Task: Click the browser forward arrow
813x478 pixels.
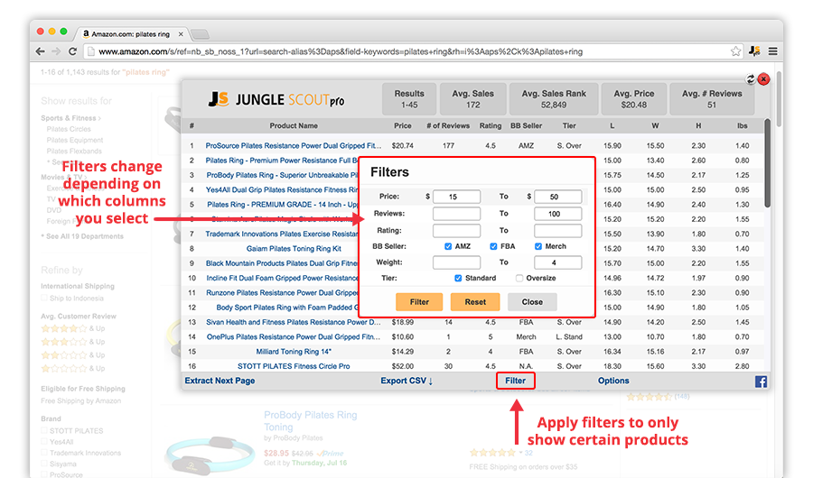Action: coord(56,51)
